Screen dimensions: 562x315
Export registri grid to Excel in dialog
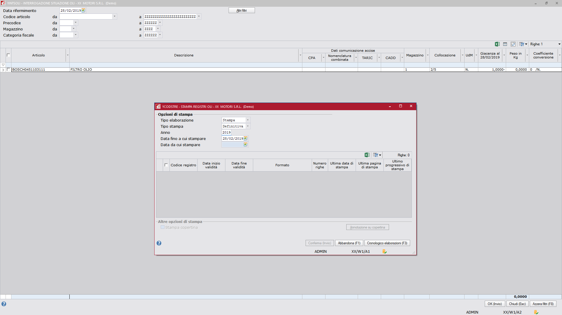(367, 155)
